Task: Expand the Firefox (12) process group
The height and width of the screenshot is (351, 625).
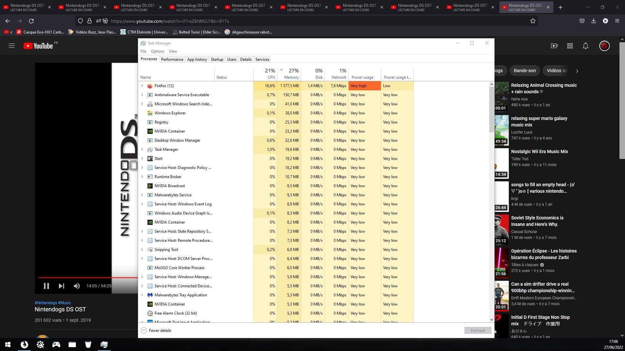Action: 142,86
